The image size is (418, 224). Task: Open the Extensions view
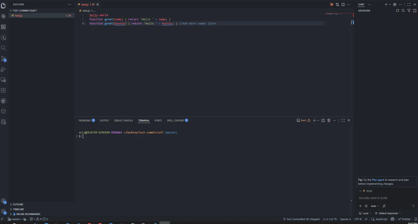point(3,90)
